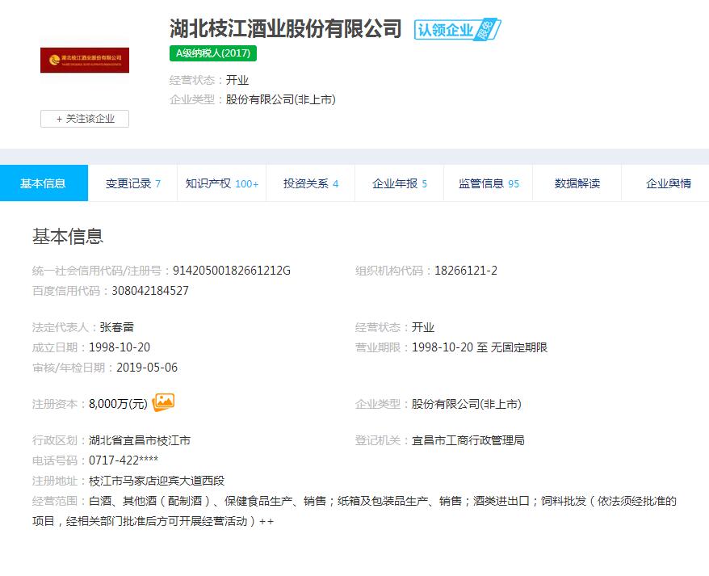The width and height of the screenshot is (709, 576).
Task: Click business term 1998-10-20 至 无固定期限
Action: pos(480,347)
